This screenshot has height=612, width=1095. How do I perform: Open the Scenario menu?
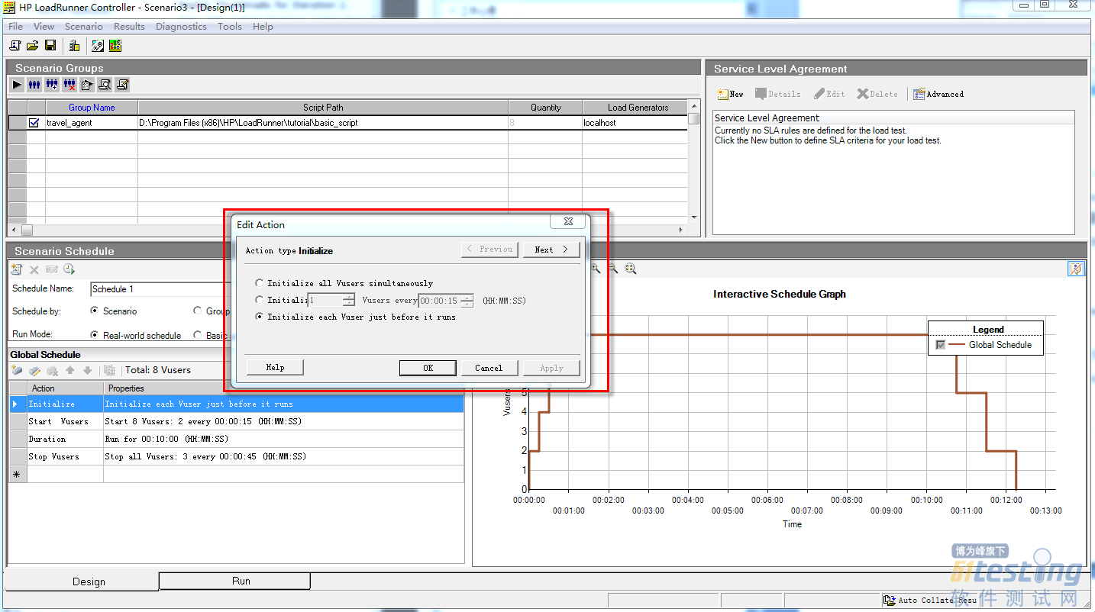tap(83, 26)
